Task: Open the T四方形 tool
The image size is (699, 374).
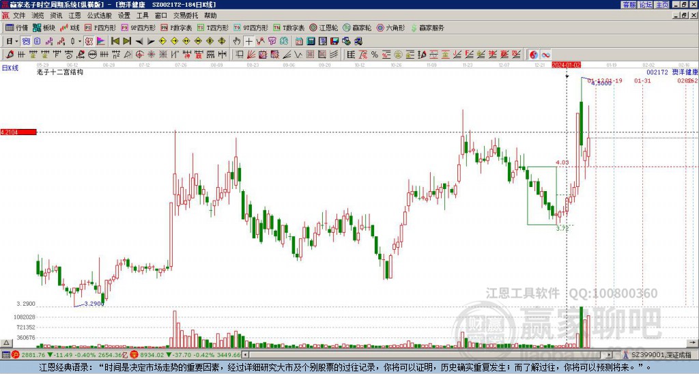Action: (x=213, y=27)
